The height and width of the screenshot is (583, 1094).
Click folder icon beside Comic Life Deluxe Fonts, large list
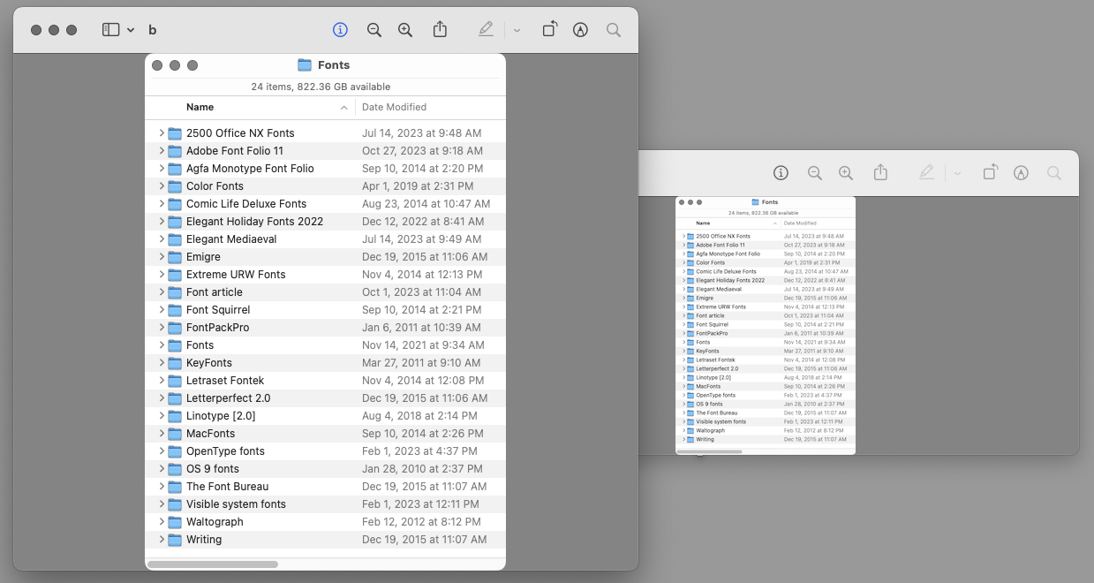tap(175, 203)
